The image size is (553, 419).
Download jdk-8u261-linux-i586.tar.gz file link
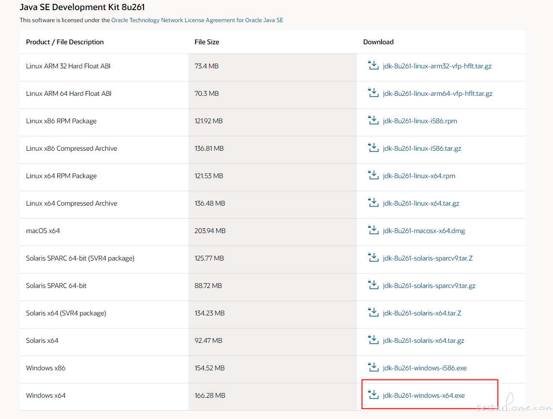(422, 148)
